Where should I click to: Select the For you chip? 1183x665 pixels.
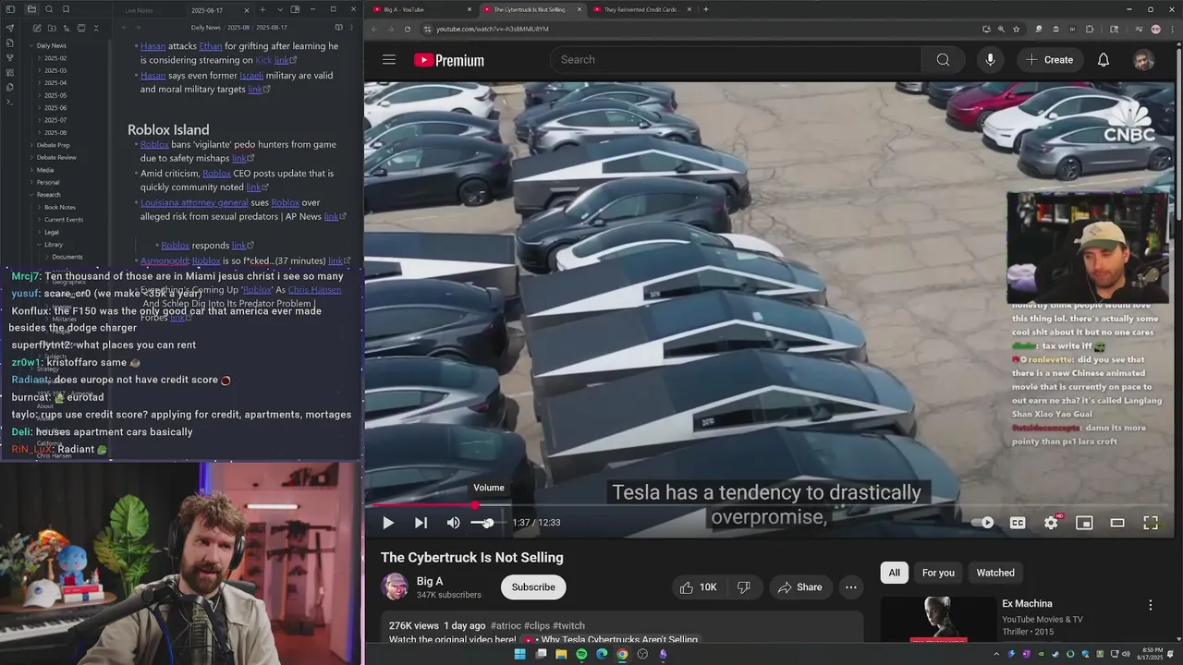click(938, 573)
